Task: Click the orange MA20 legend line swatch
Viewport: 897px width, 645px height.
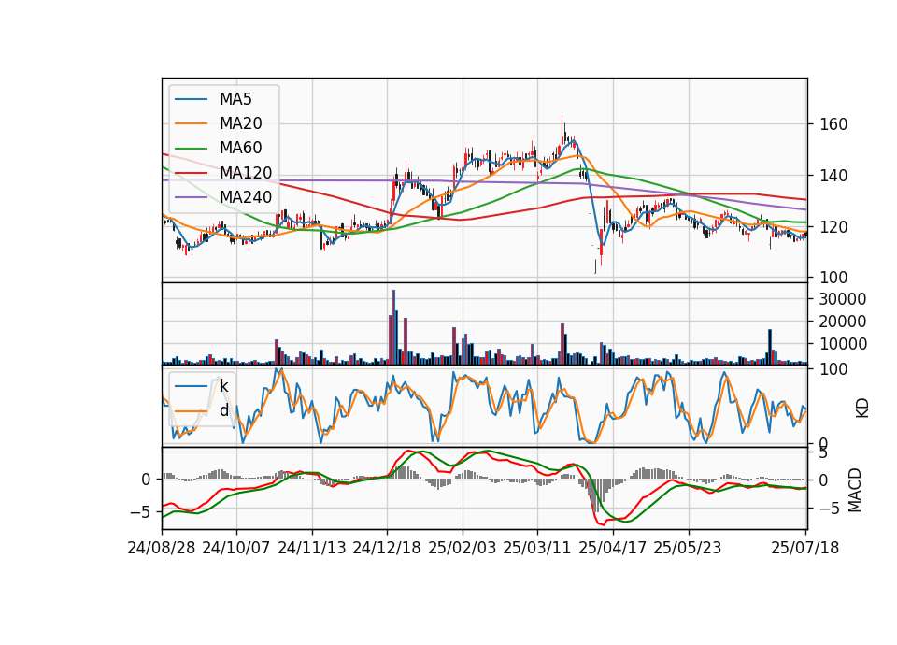Action: click(191, 123)
